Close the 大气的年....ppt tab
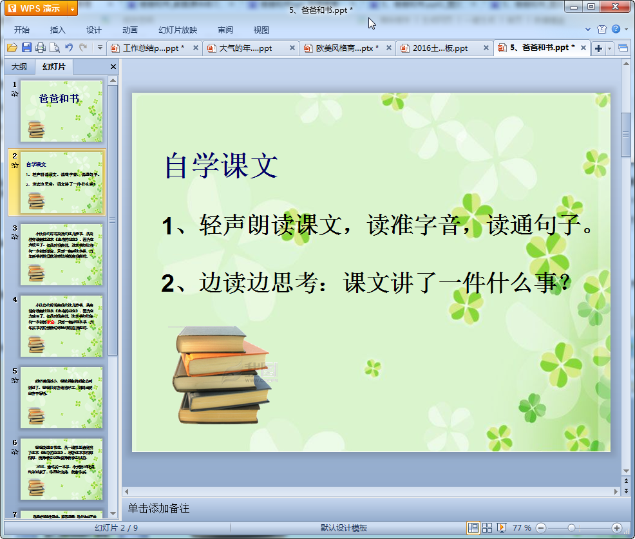The width and height of the screenshot is (635, 539). 292,48
